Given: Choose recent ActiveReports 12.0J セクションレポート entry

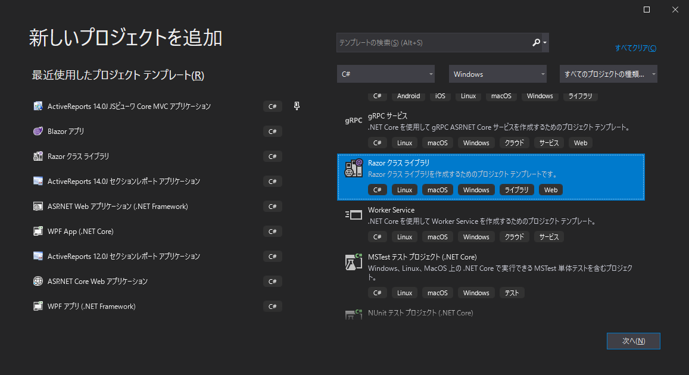Looking at the screenshot, I should (124, 257).
